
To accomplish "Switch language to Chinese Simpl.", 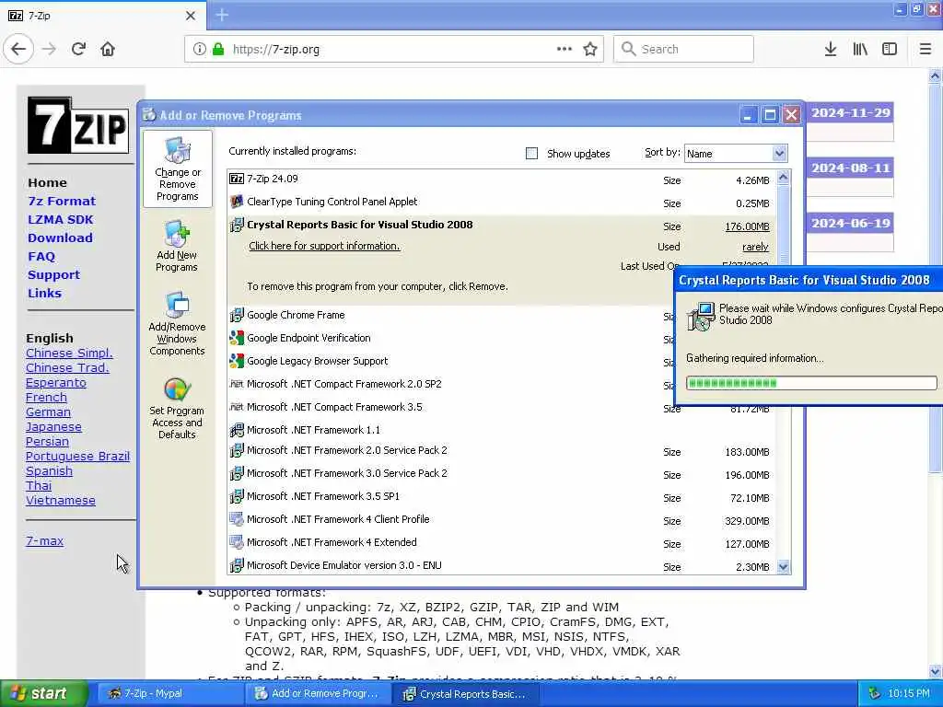I will (69, 353).
